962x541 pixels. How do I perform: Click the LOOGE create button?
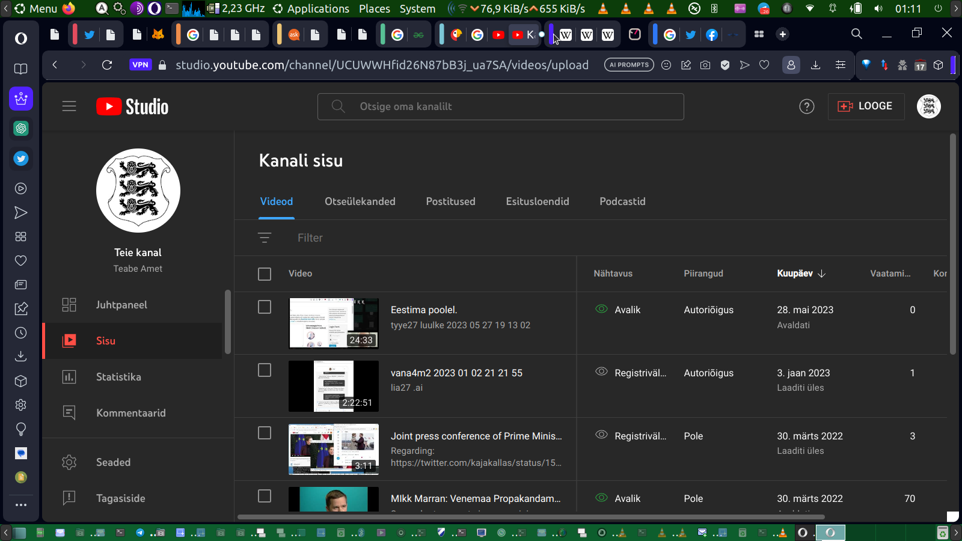pyautogui.click(x=866, y=106)
